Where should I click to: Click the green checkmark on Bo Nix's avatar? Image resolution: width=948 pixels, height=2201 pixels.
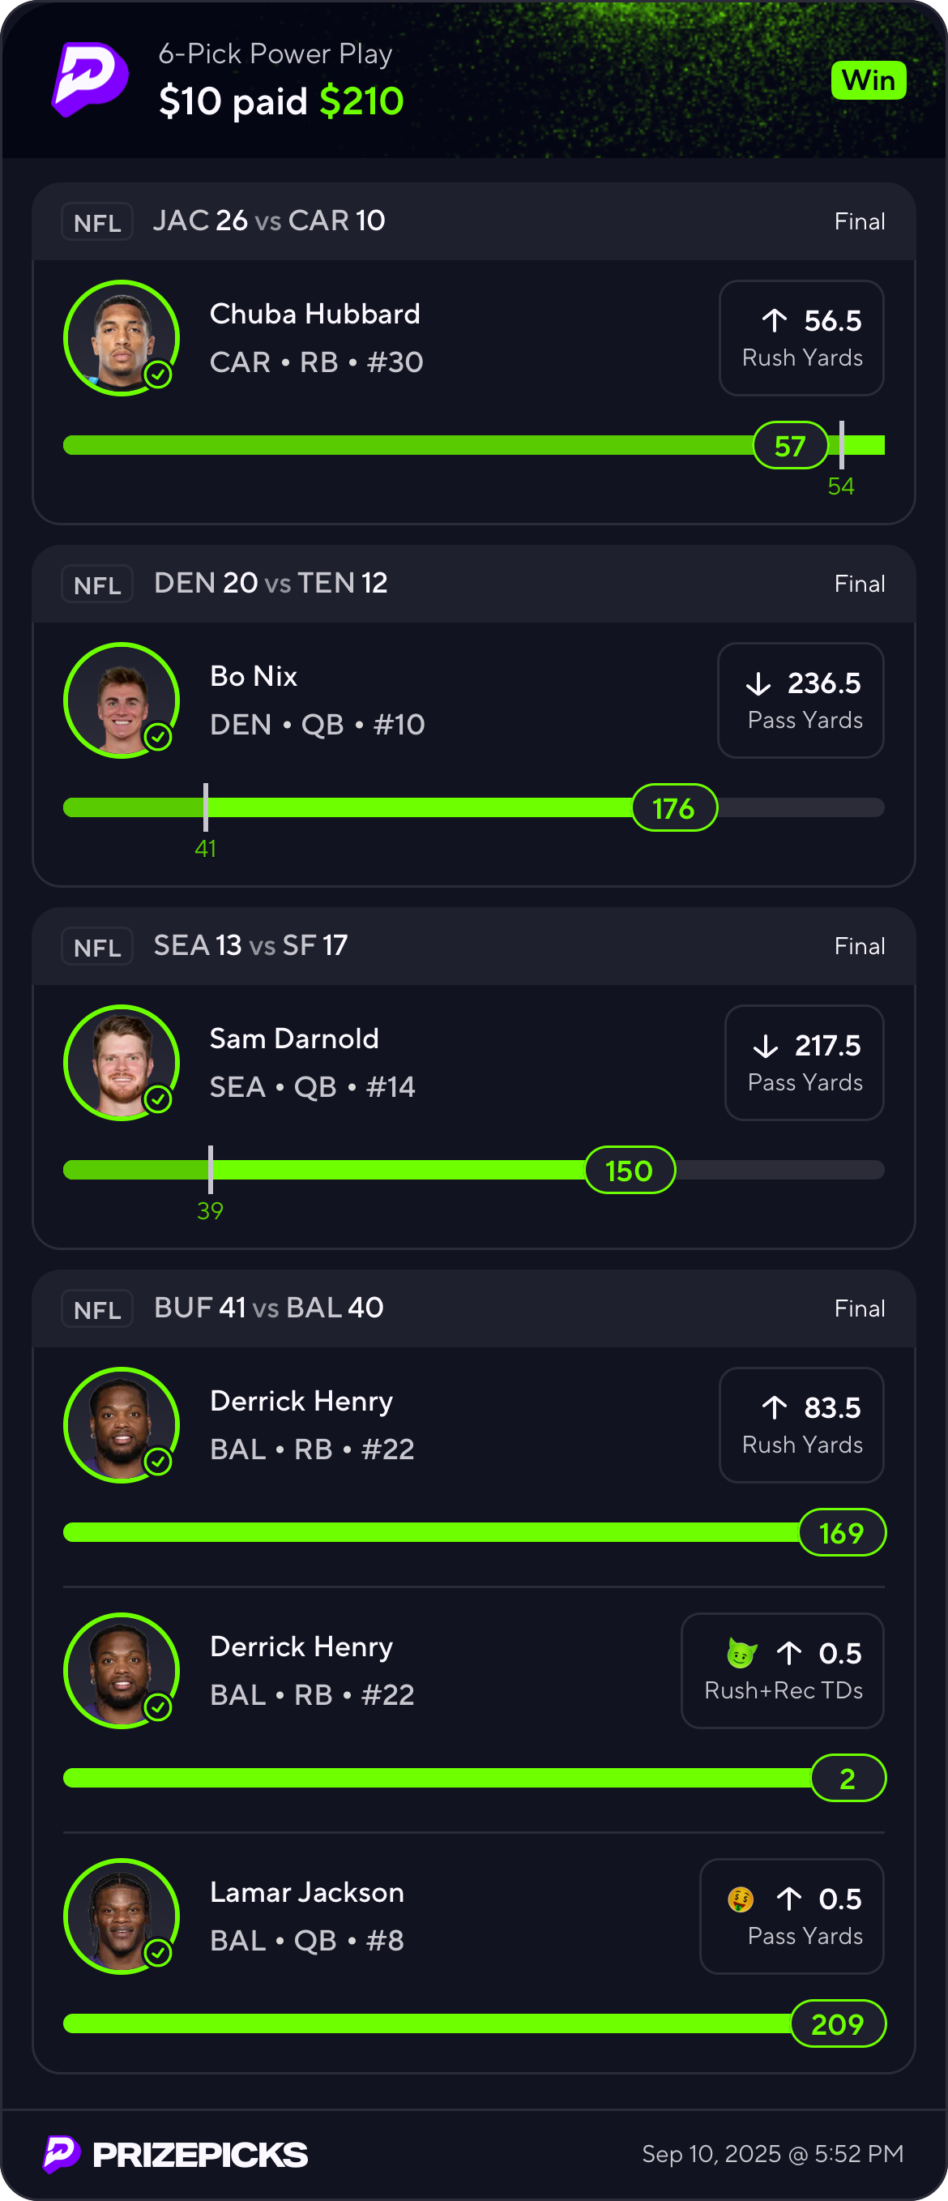point(158,737)
